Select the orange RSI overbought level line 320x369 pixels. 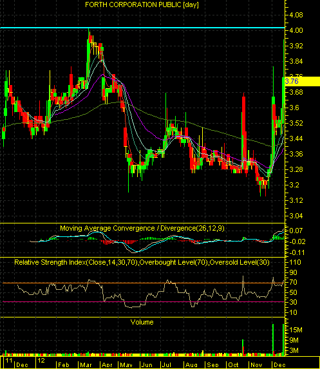click(144, 283)
